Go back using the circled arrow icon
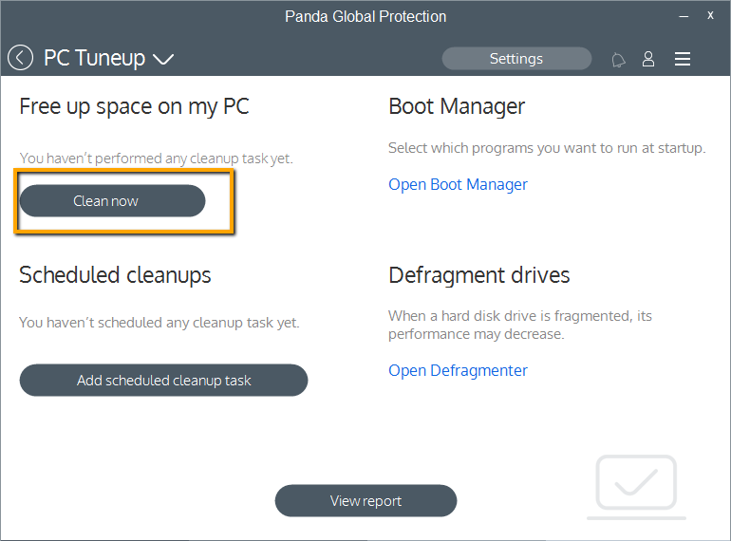This screenshot has width=731, height=541. (x=20, y=58)
